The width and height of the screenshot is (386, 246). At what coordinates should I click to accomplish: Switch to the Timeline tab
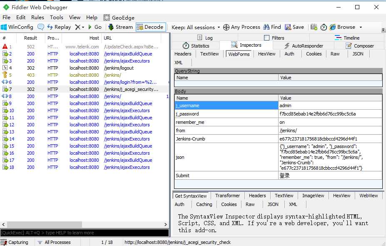click(347, 38)
